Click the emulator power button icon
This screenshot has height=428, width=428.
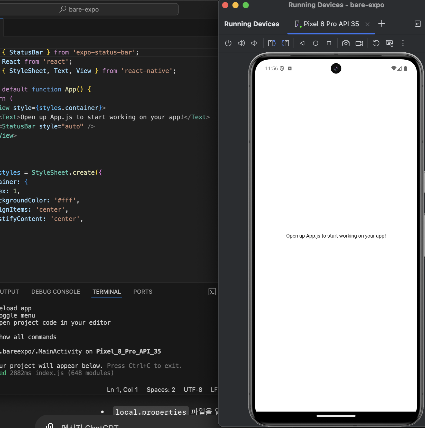tap(228, 43)
